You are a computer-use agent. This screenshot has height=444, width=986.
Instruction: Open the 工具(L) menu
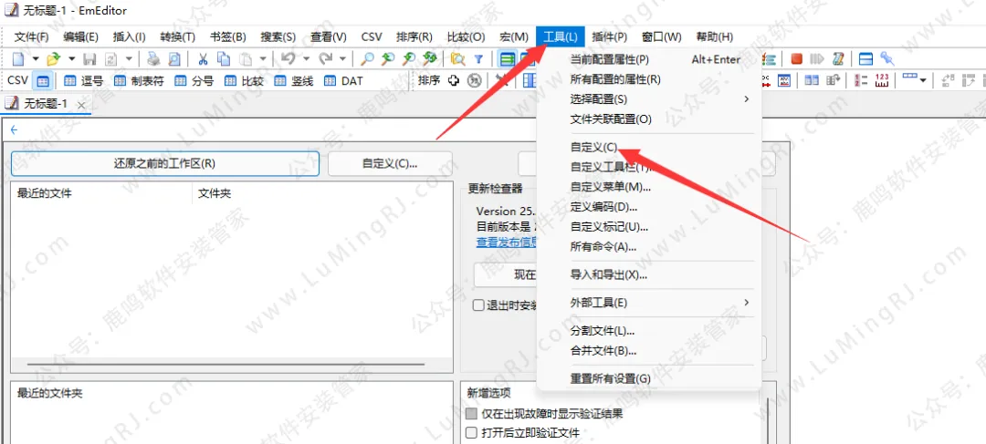click(x=561, y=37)
